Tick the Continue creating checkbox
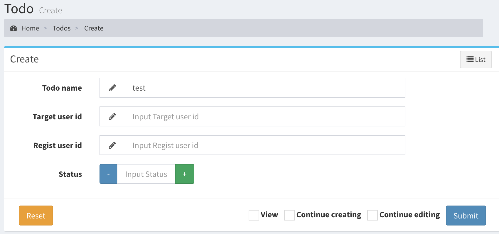The height and width of the screenshot is (234, 499). (x=289, y=215)
